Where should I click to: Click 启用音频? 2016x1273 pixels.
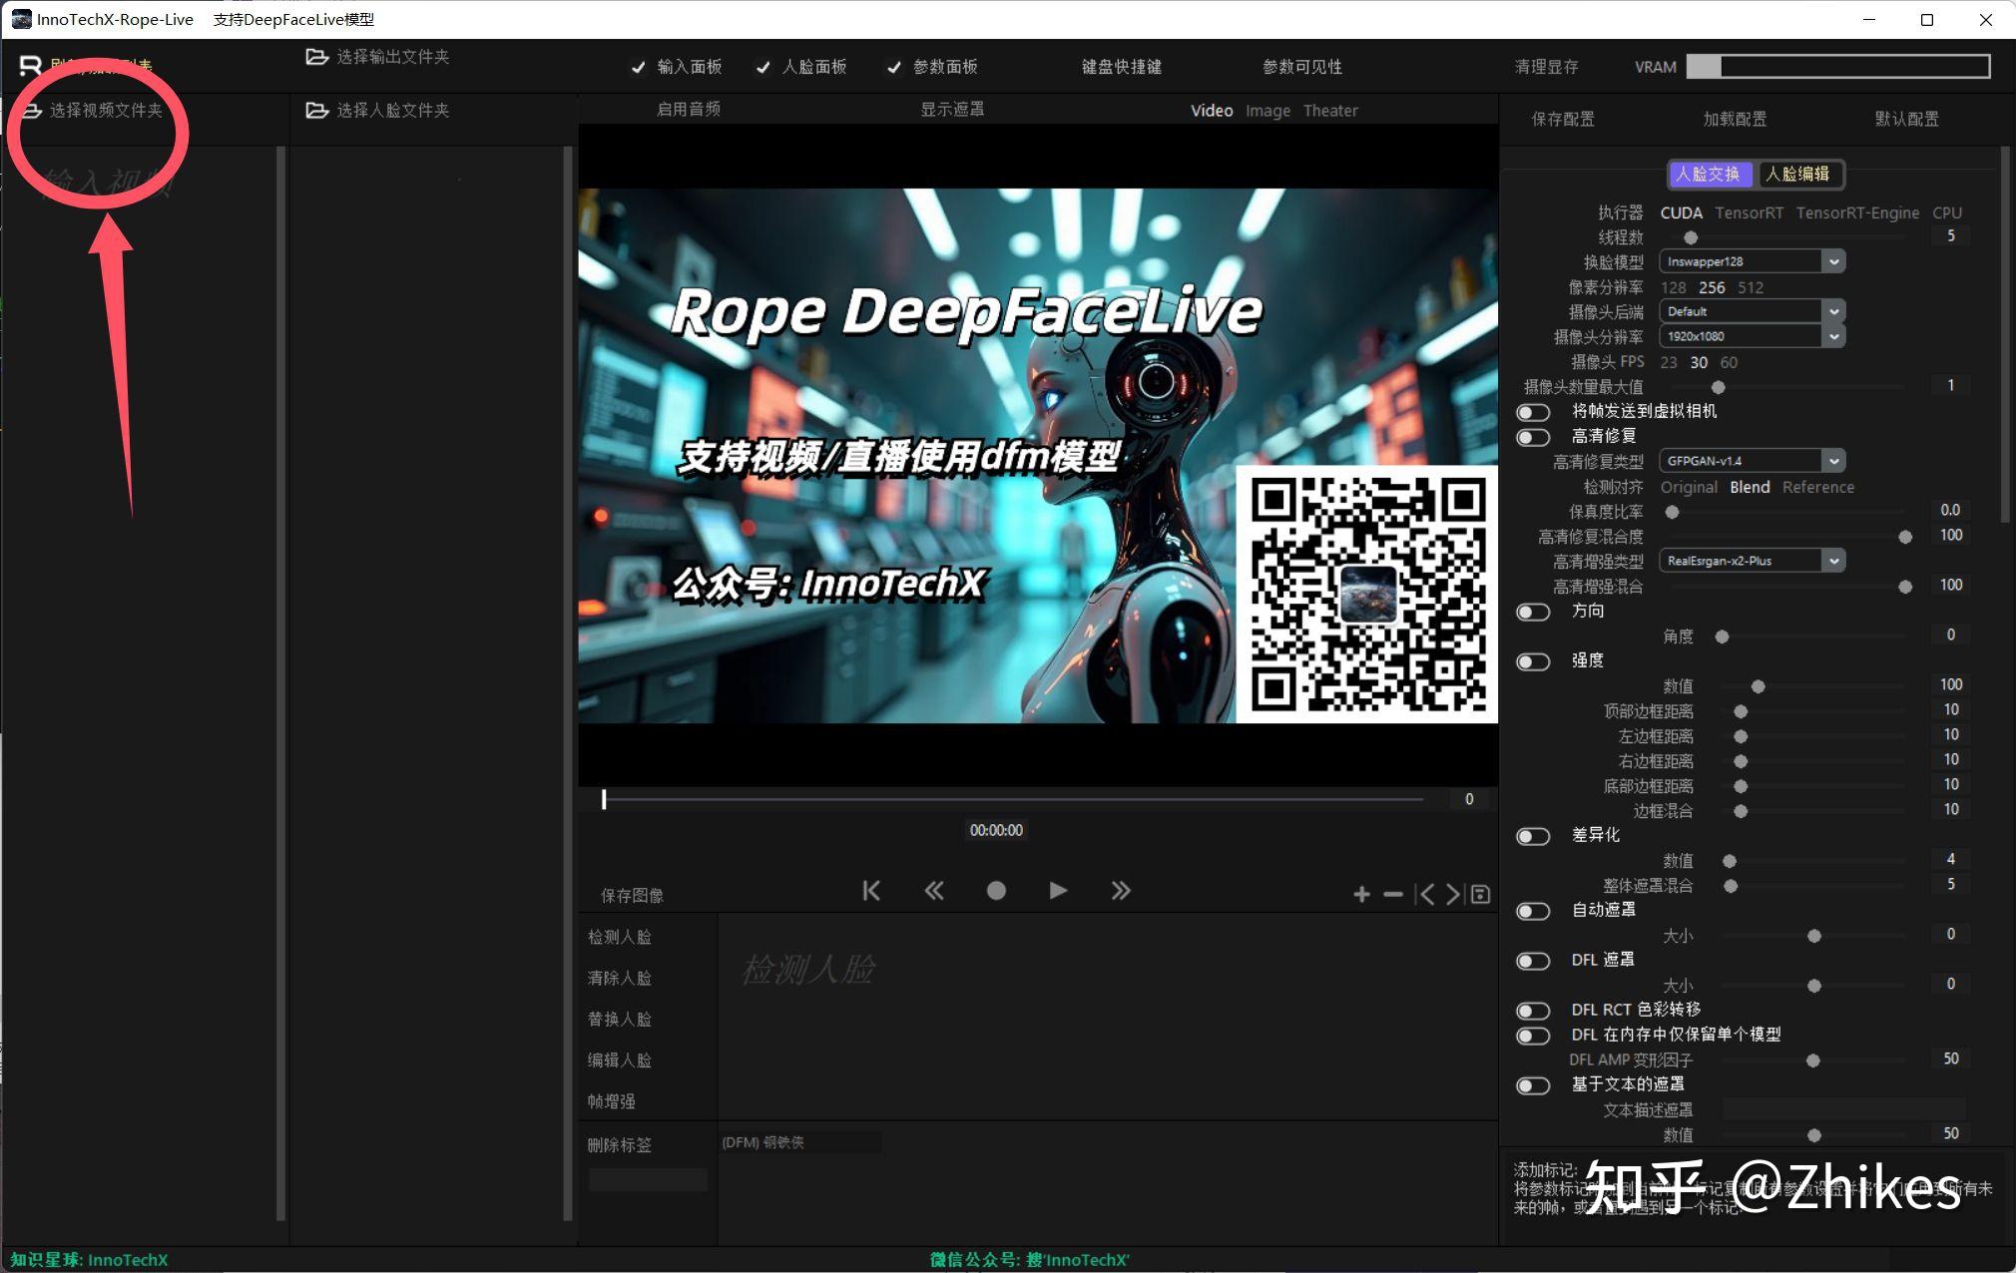tap(688, 110)
